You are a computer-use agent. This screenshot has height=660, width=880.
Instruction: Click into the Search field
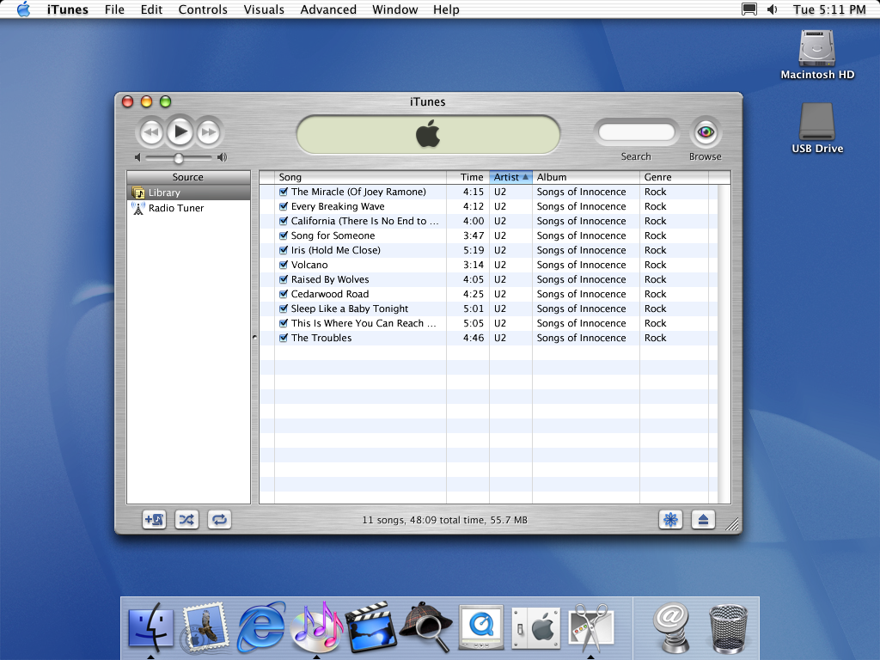click(x=637, y=132)
